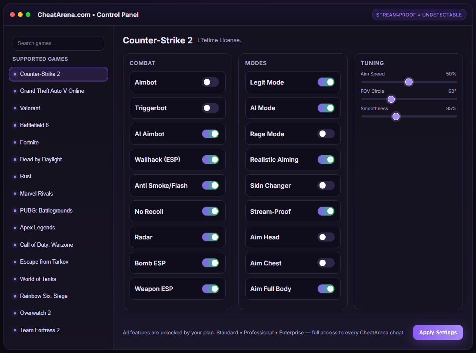This screenshot has width=476, height=353.
Task: Click the Aim Speed 50% value
Action: click(451, 74)
